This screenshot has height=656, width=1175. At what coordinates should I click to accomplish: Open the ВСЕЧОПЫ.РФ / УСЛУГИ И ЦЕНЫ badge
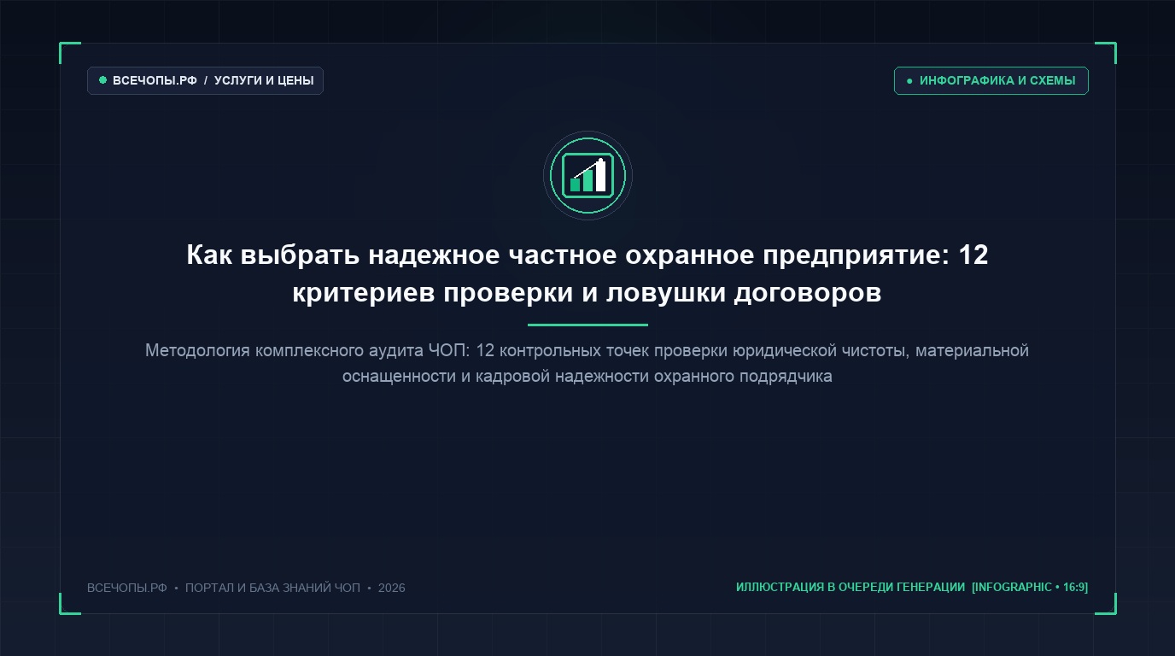pos(205,80)
